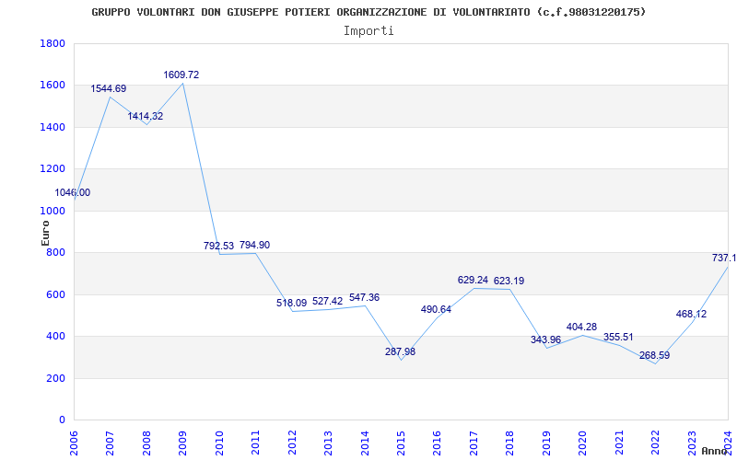Screen dimensions: 737x460
Task: Click the 2017 year label on x-axis
Action: click(x=474, y=443)
